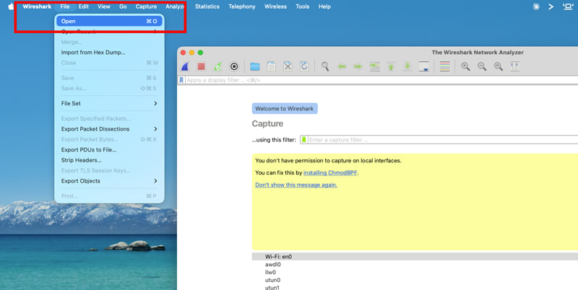Screen dimensions: 578x290
Task: Click the colorize packet list icon
Action: click(x=445, y=66)
